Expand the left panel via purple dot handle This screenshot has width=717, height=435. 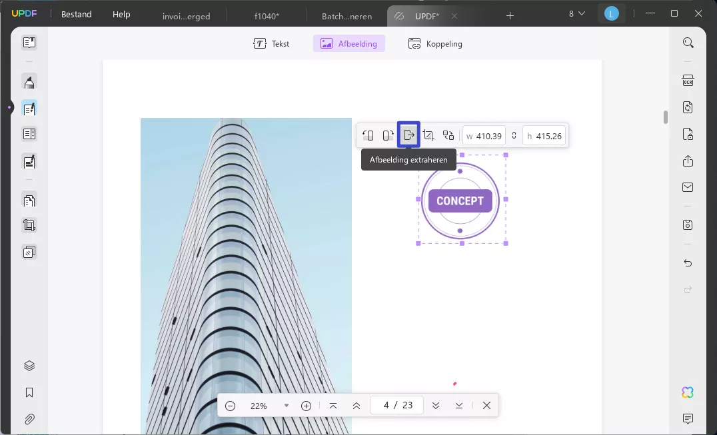[9, 107]
